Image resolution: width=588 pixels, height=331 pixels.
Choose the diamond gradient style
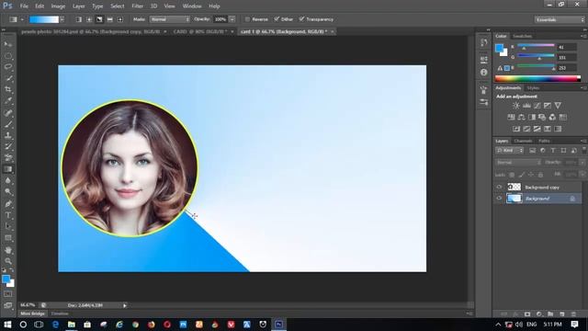[x=120, y=19]
